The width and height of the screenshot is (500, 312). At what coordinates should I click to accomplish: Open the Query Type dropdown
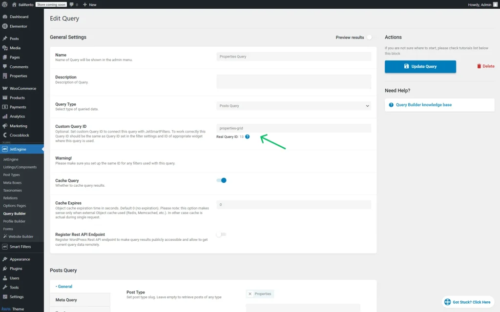click(293, 106)
